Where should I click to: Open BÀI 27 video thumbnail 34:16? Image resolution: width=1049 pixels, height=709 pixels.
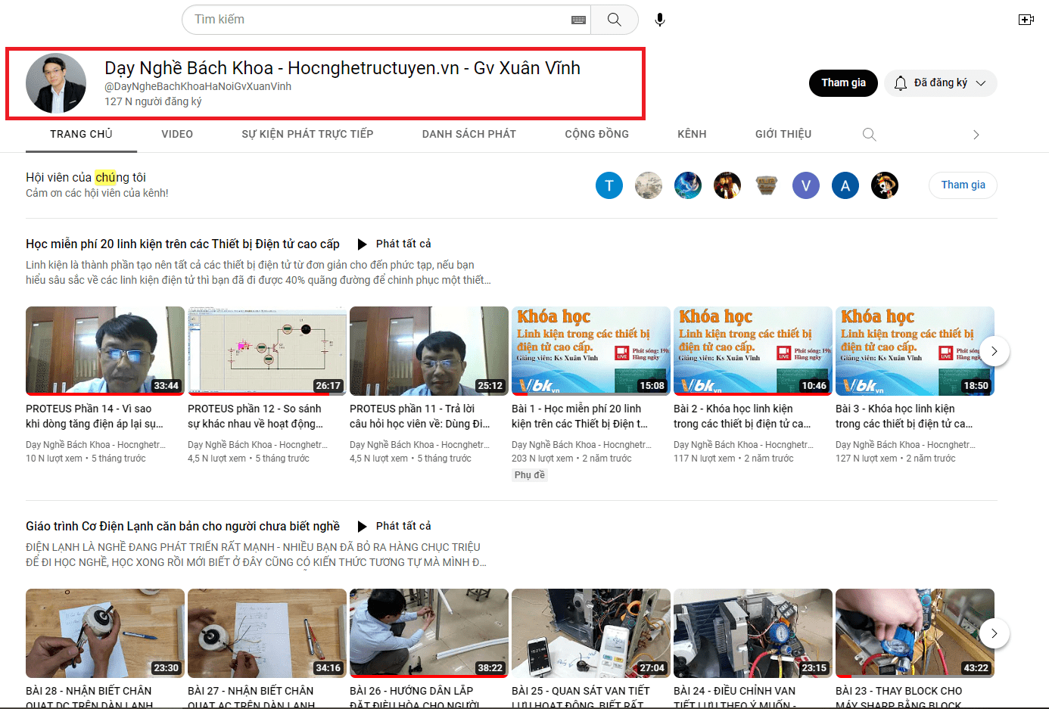267,633
